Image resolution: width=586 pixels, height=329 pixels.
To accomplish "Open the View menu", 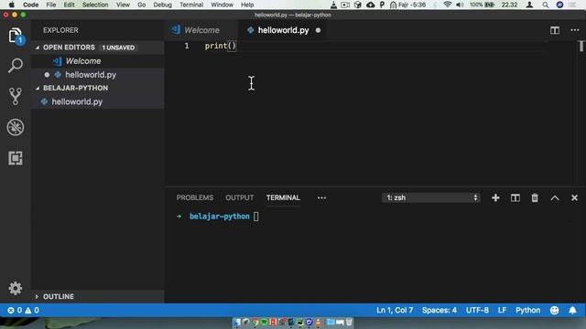I will coord(123,5).
